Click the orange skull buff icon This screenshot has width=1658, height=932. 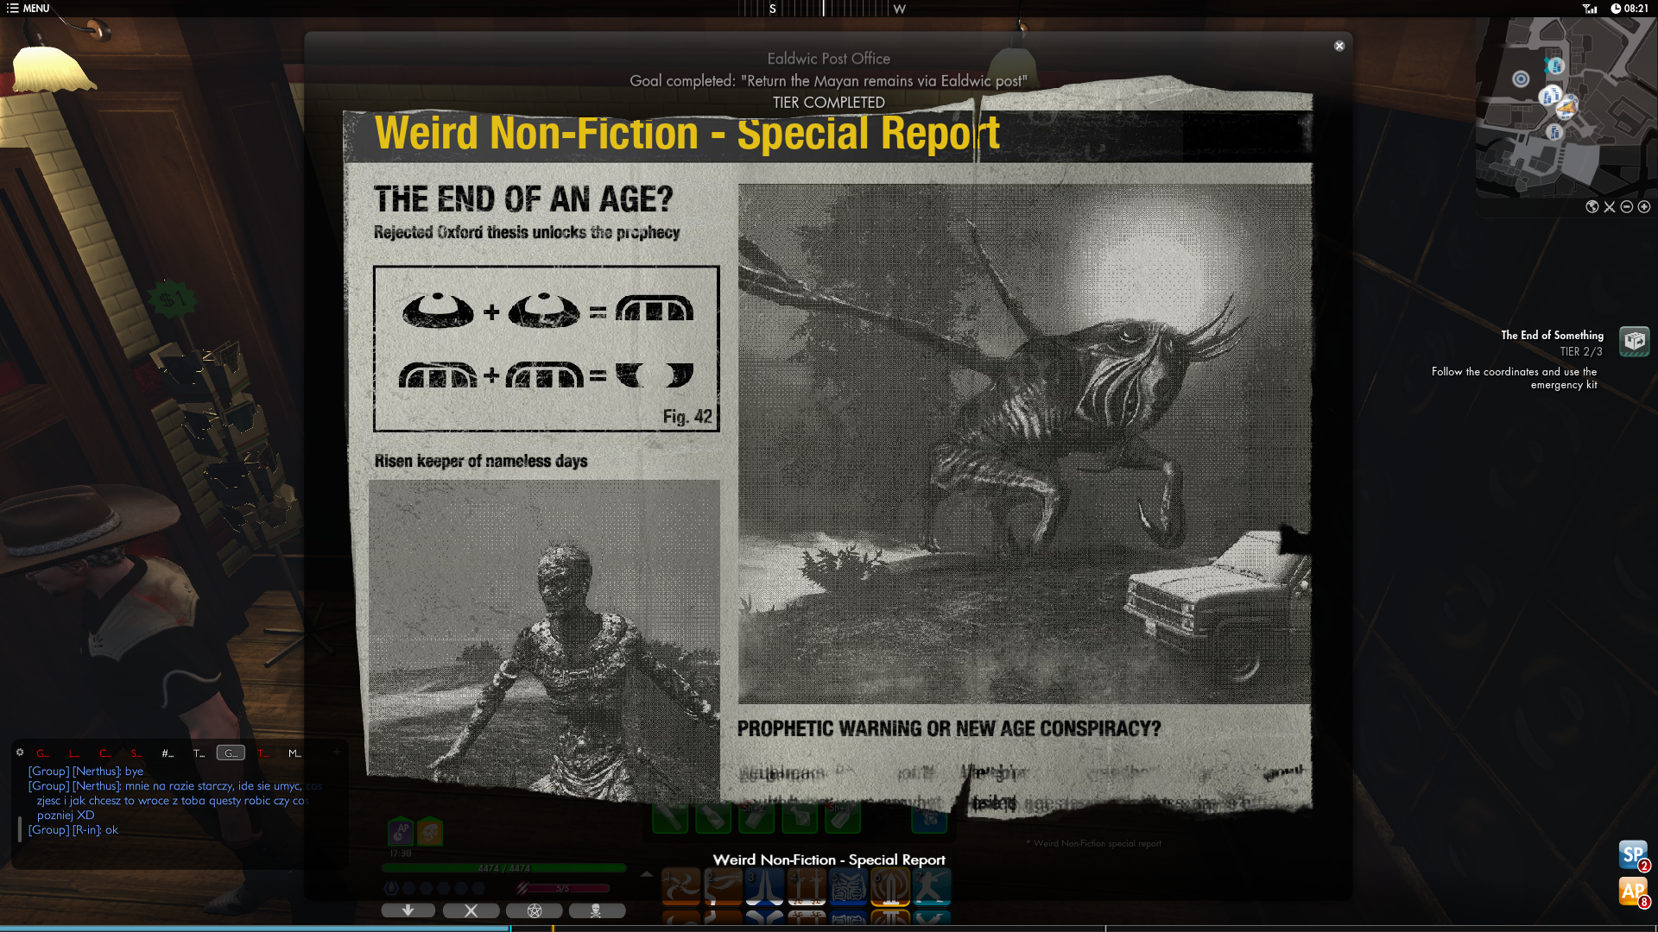[430, 831]
